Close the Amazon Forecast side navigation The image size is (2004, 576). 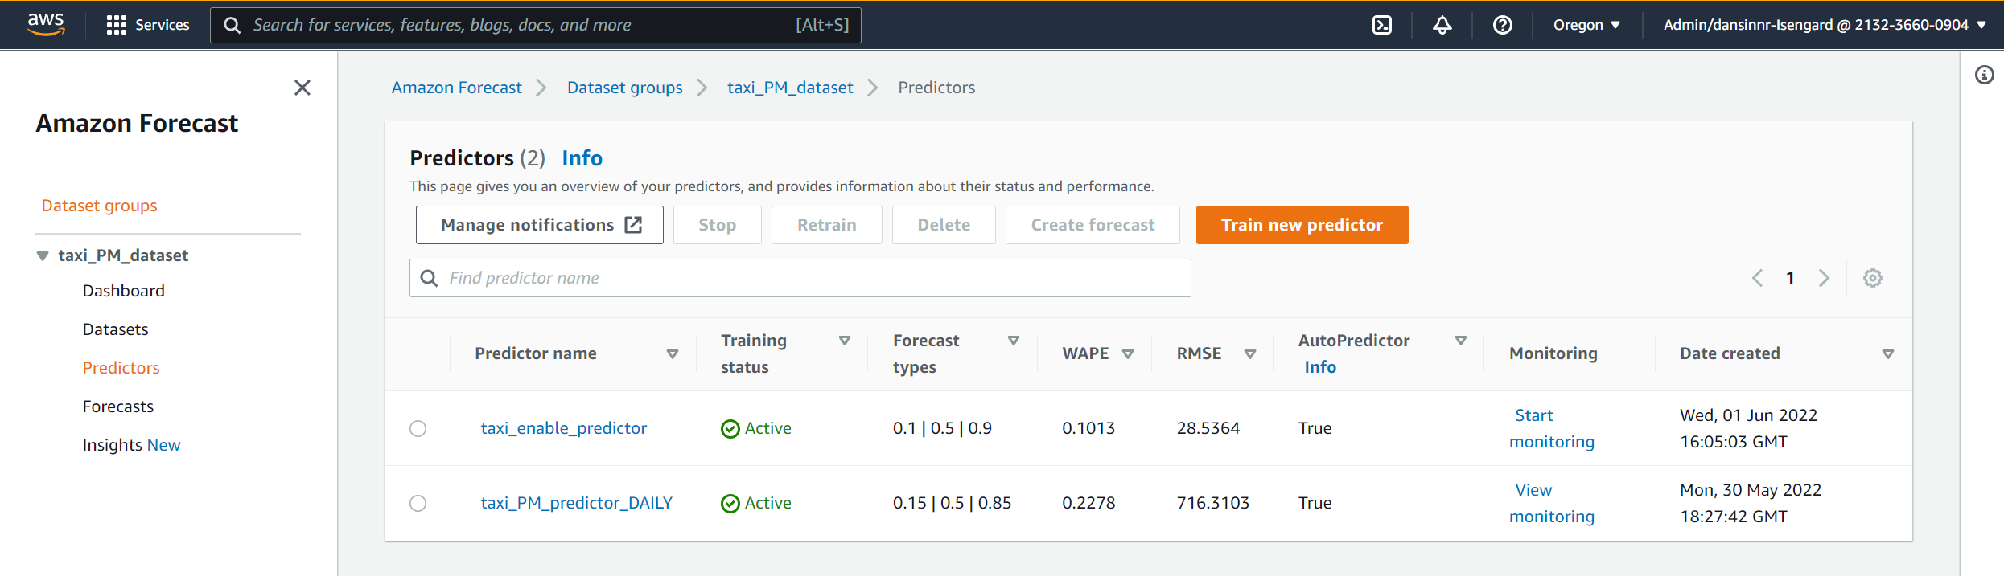302,88
